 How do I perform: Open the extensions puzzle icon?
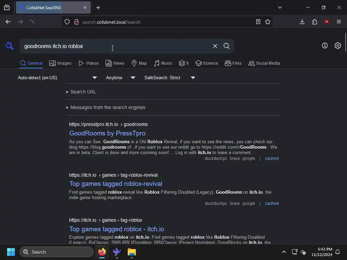314,22
